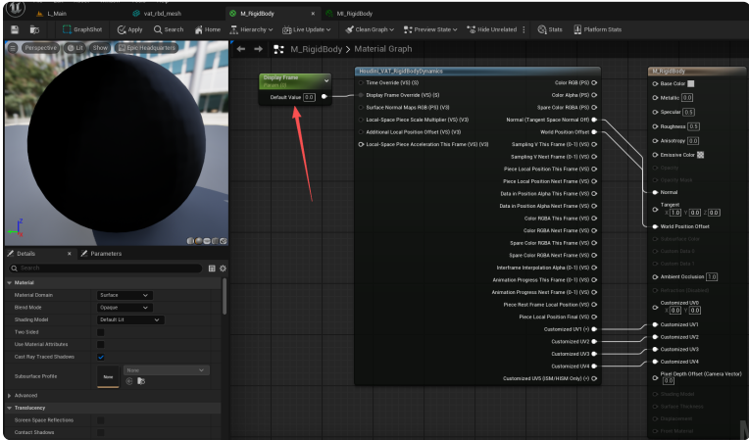The width and height of the screenshot is (749, 440).
Task: Toggle the Use Material Attributes checkbox
Action: 101,344
